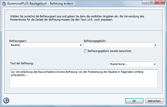
Task: Click into the Befreiung text area
Action: click(83, 80)
